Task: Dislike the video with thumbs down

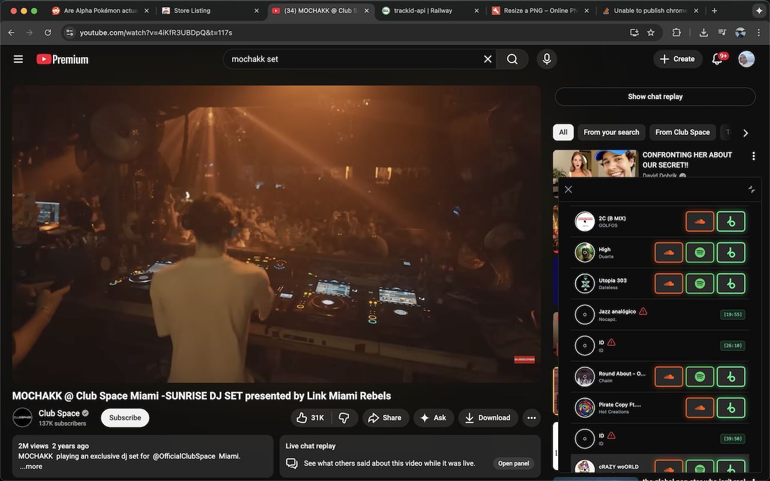Action: tap(344, 418)
